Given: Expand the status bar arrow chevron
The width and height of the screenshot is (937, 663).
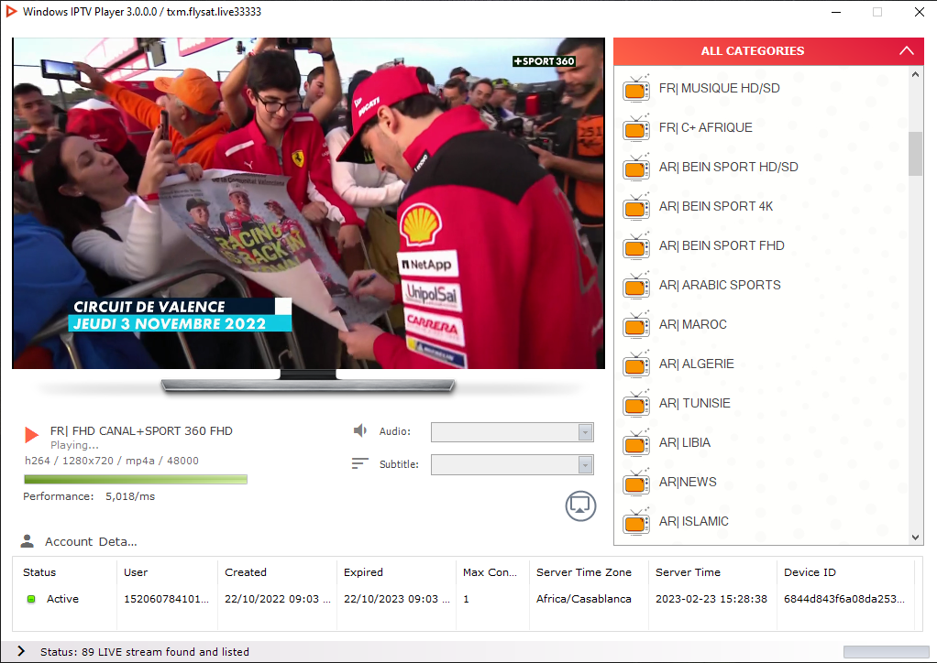Looking at the screenshot, I should click(x=21, y=651).
